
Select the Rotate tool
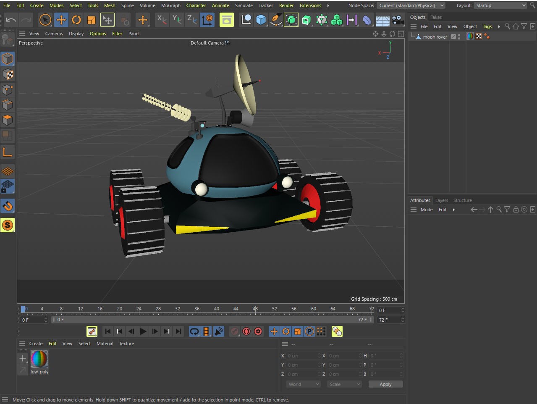(x=76, y=20)
